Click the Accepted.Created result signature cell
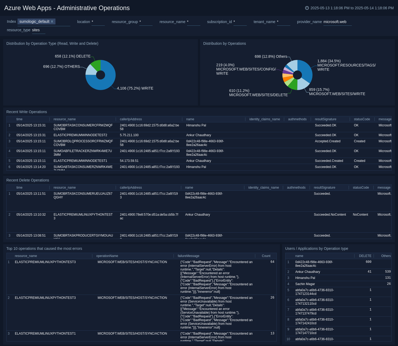The height and width of the screenshot is (346, 398). pyautogui.click(x=328, y=141)
